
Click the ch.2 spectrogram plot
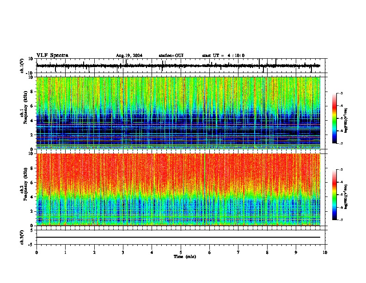point(178,190)
